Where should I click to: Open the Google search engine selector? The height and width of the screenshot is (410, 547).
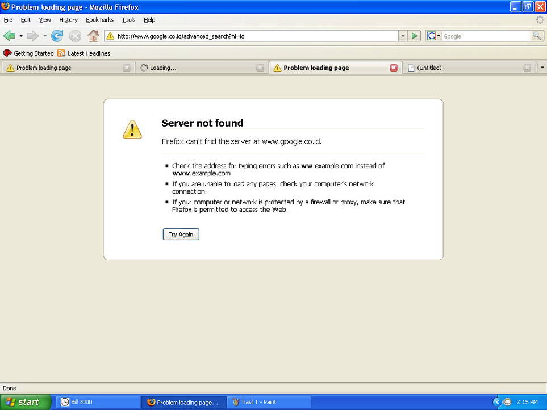click(x=433, y=36)
